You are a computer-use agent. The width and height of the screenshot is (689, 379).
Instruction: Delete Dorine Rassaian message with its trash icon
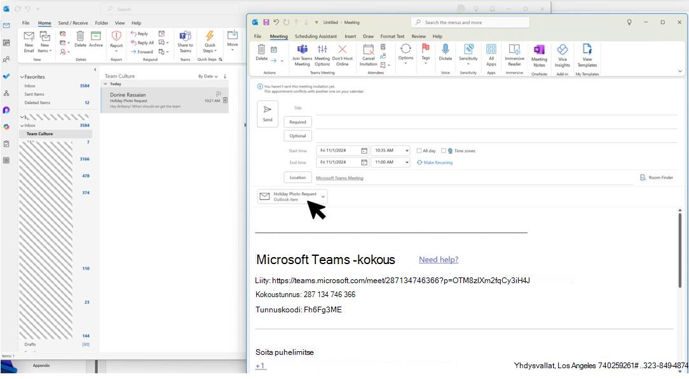226,100
